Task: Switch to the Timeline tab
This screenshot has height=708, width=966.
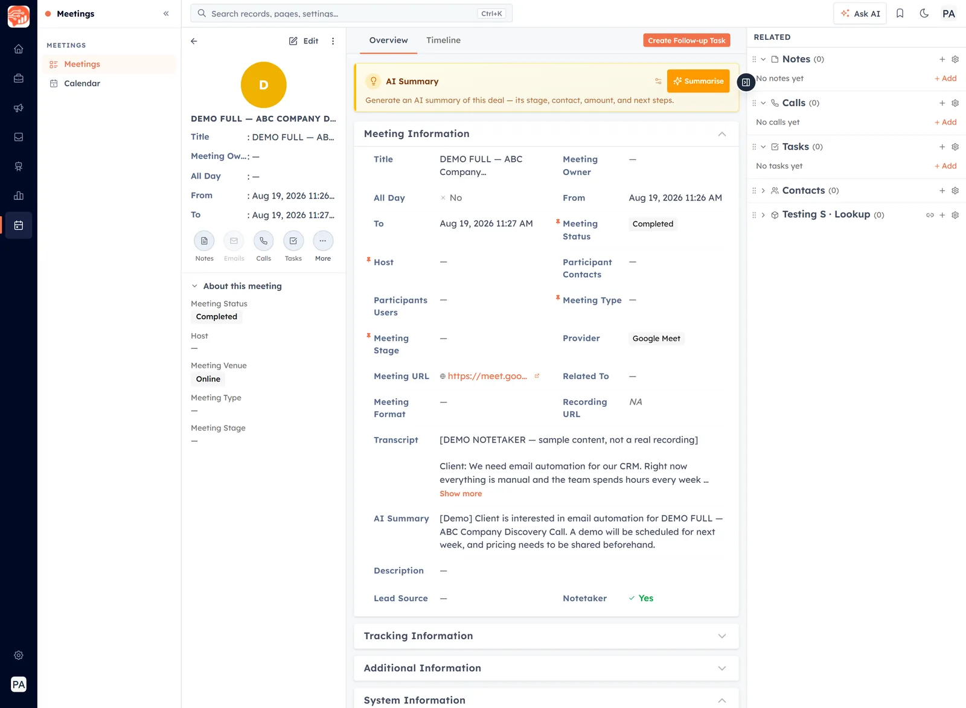Action: click(x=443, y=40)
